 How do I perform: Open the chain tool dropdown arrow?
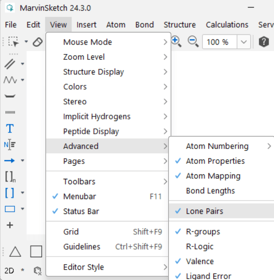coord(23,80)
